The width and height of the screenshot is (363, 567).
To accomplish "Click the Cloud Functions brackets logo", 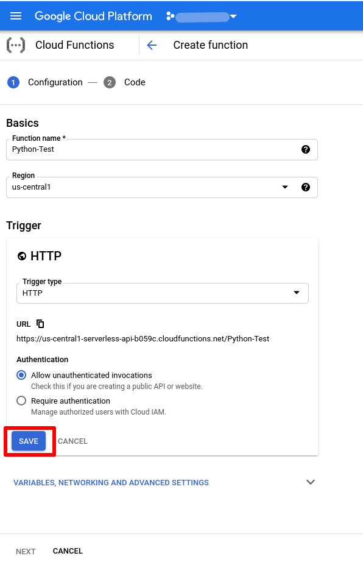I will (x=16, y=45).
